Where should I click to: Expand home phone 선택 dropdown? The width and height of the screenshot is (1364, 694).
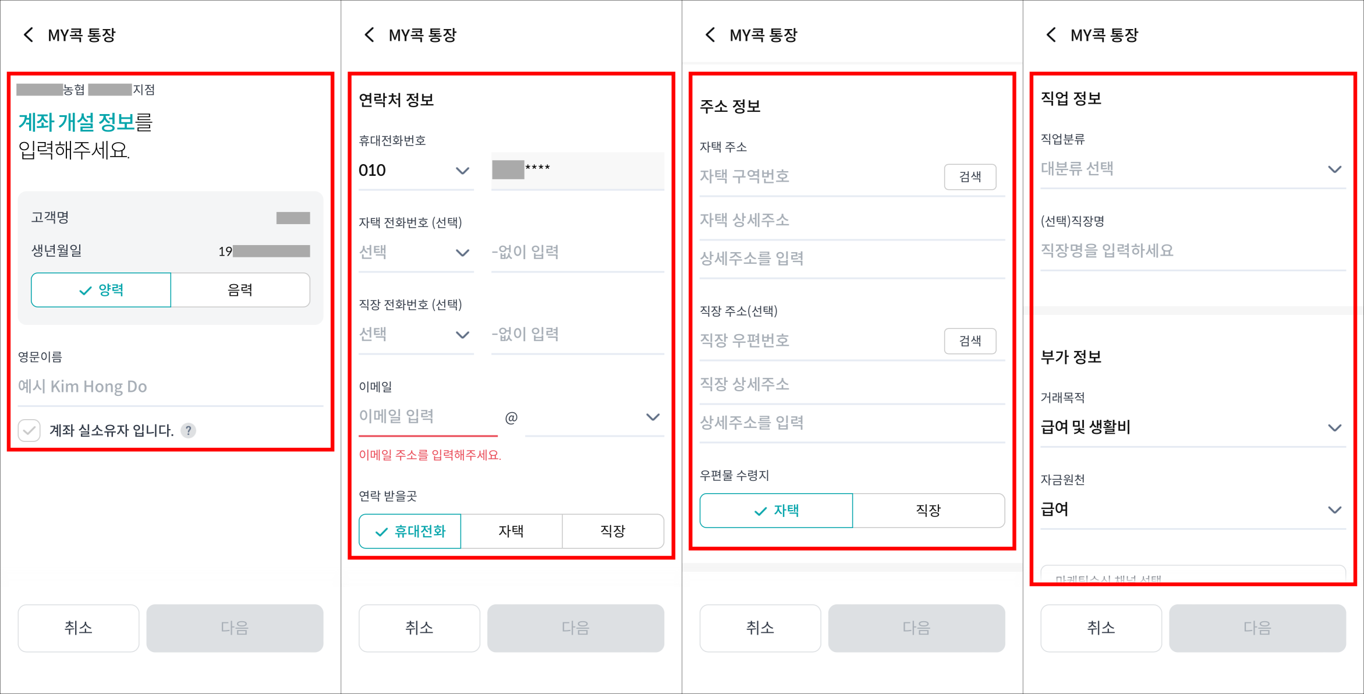point(416,253)
